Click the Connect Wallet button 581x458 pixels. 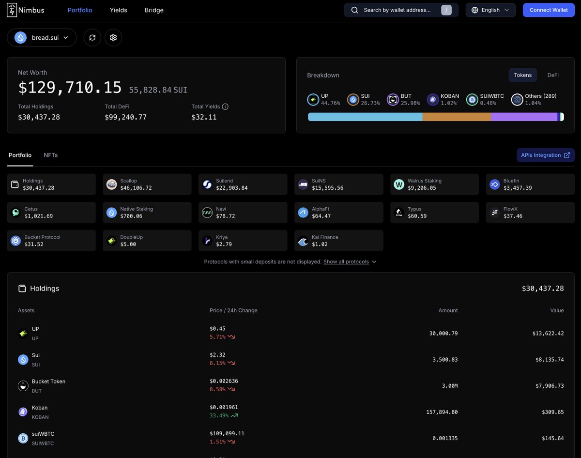pos(549,10)
